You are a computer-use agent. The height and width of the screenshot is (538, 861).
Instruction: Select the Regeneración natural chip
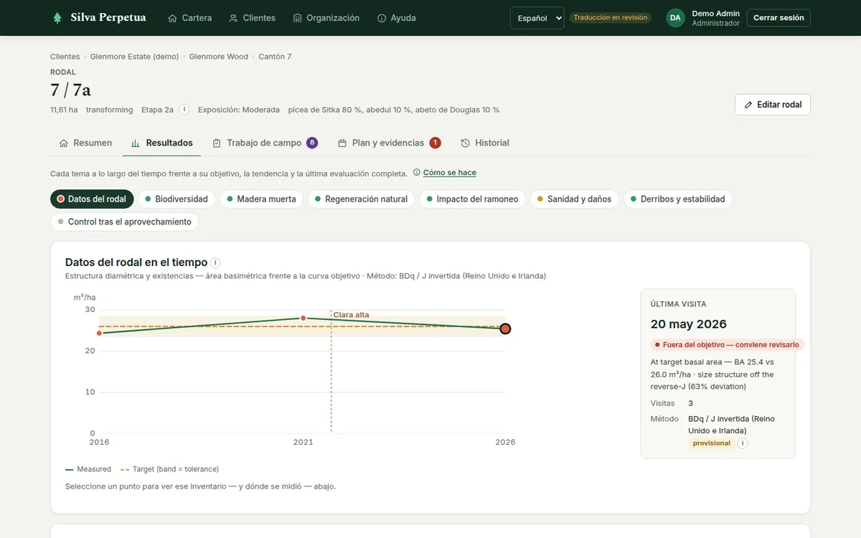pos(361,199)
